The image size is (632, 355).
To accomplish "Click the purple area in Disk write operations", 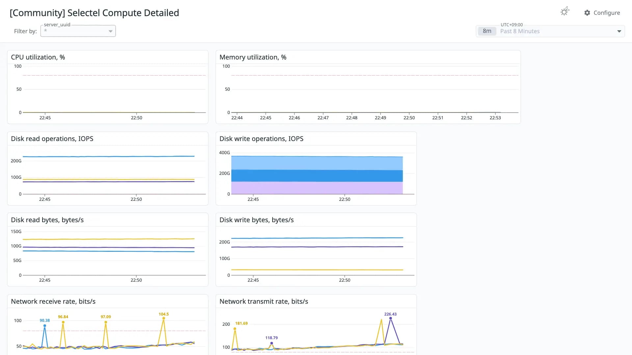I will [317, 188].
